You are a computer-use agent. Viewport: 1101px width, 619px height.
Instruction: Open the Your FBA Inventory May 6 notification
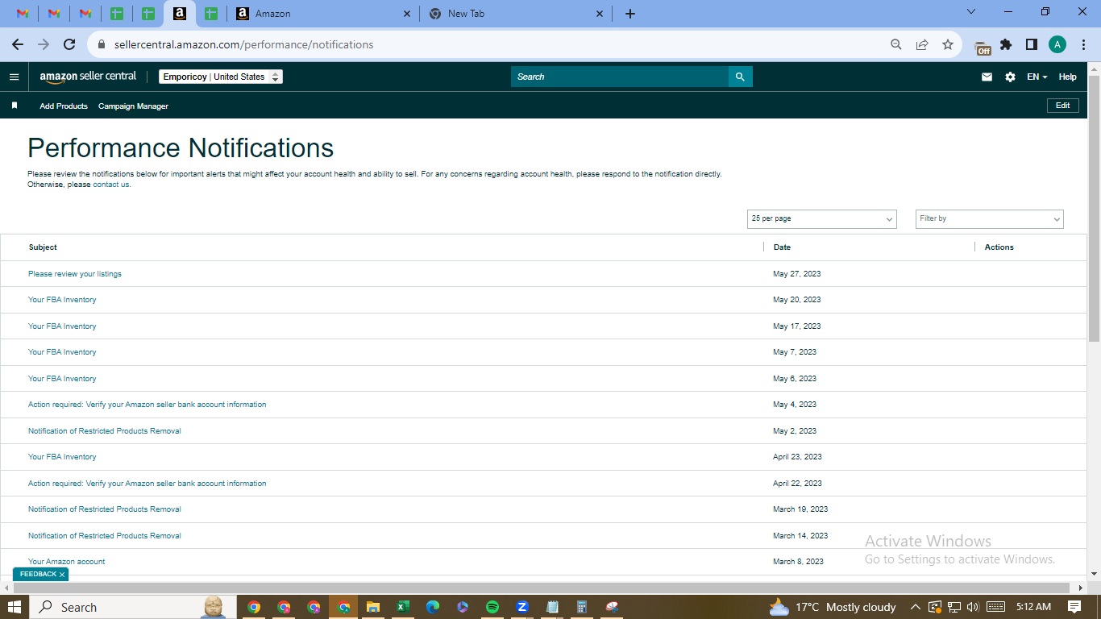(62, 379)
